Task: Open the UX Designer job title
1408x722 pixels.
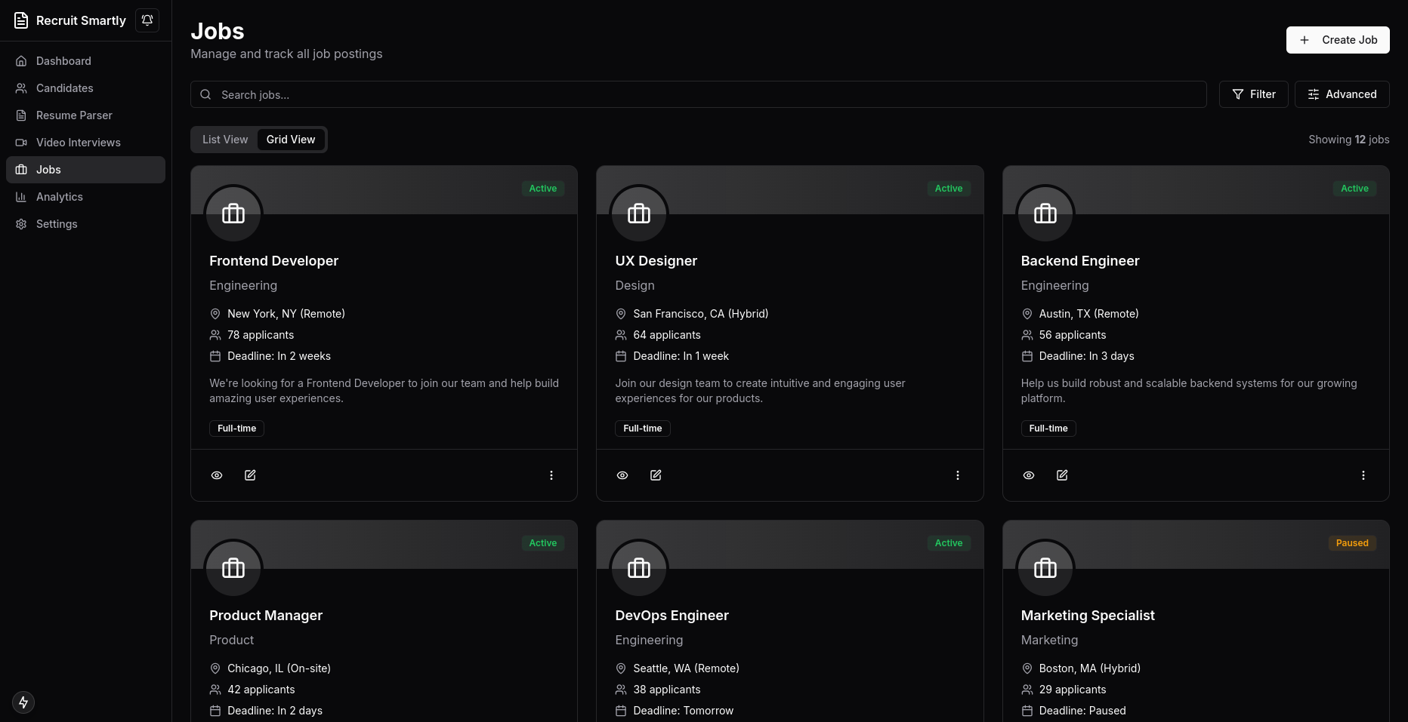Action: point(656,261)
